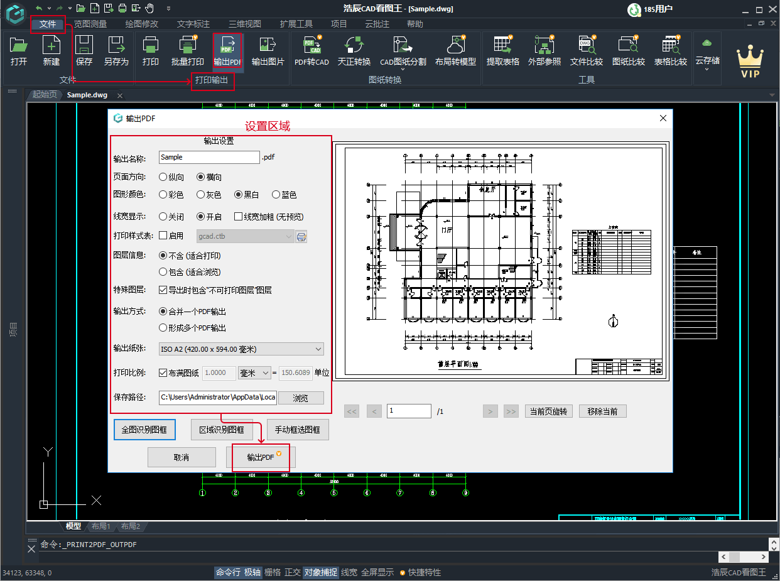Open the 批量打印 tool
Viewport: 780px width, 581px height.
[x=187, y=50]
